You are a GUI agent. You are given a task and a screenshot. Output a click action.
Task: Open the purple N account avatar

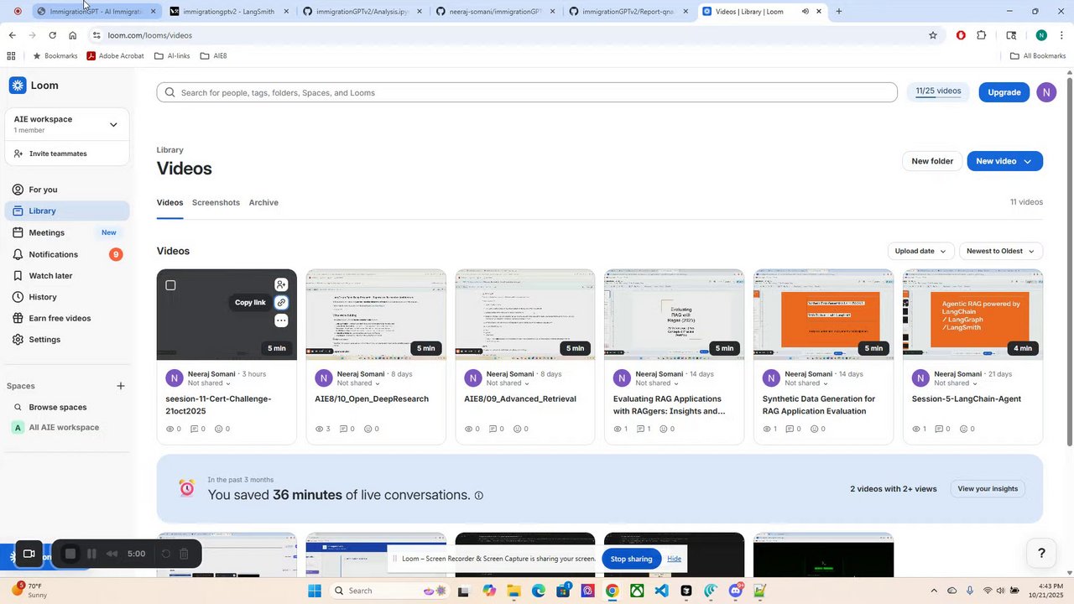point(1046,92)
